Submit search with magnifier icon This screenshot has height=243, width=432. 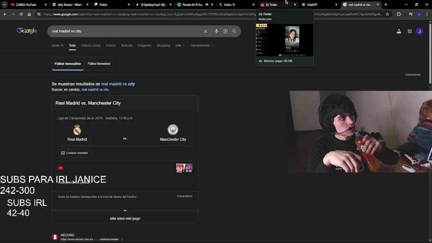coord(234,31)
